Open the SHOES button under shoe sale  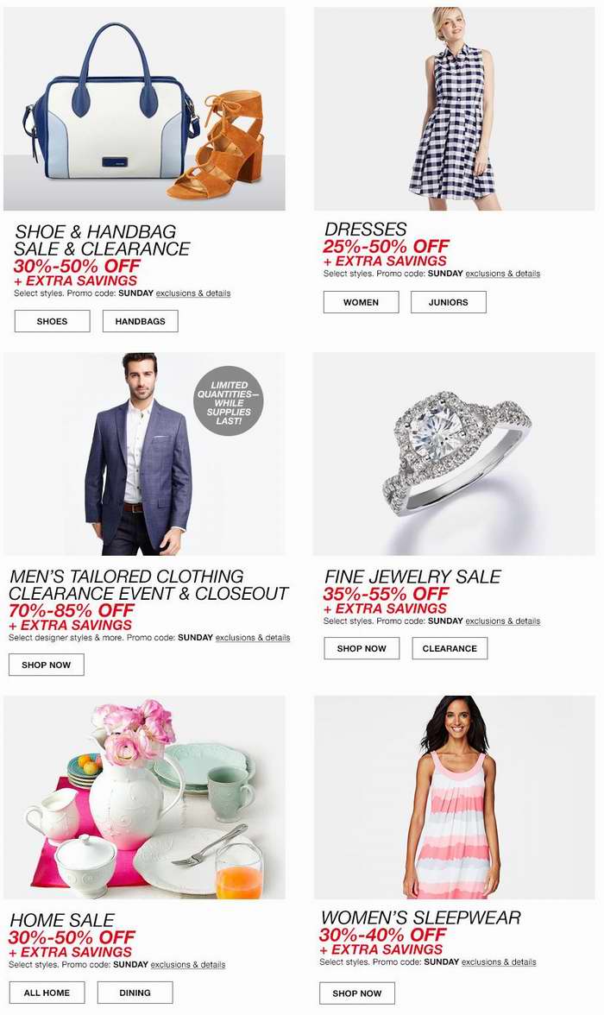point(53,321)
